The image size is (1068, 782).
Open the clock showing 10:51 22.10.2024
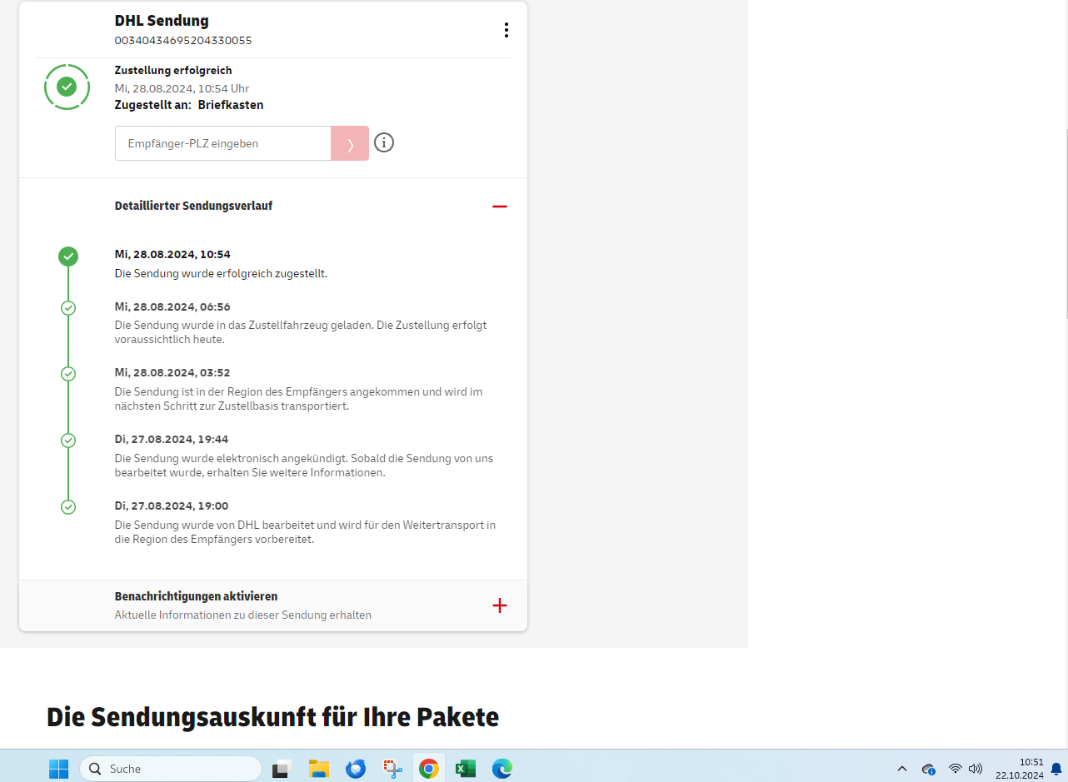point(1019,769)
